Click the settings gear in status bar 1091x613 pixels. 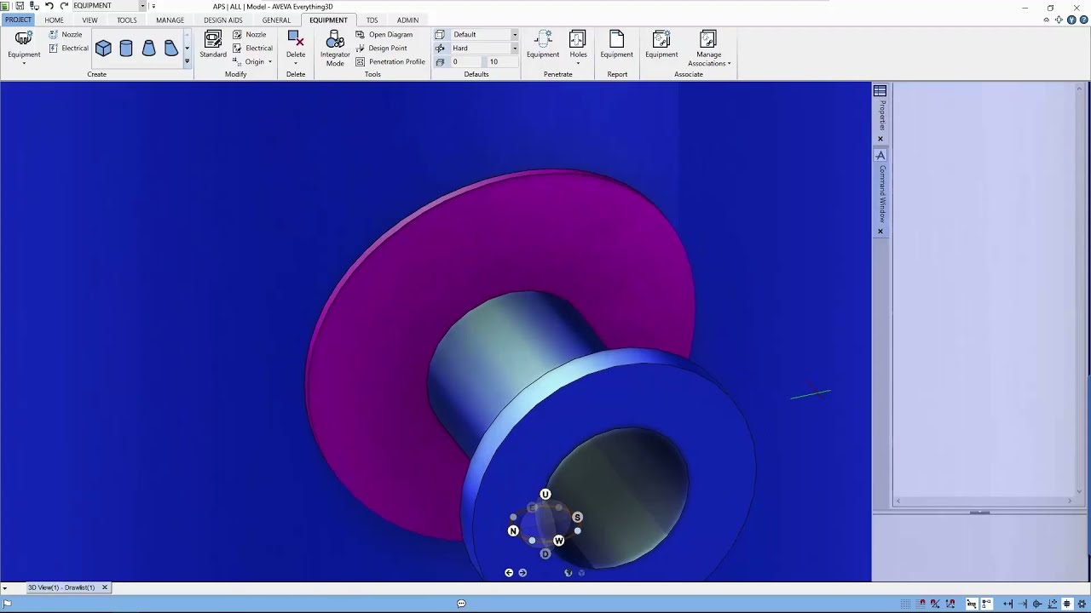tap(1081, 604)
